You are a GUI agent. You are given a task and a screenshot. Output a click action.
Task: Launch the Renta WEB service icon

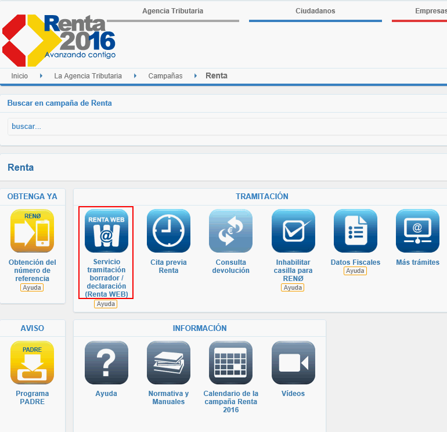coord(106,231)
